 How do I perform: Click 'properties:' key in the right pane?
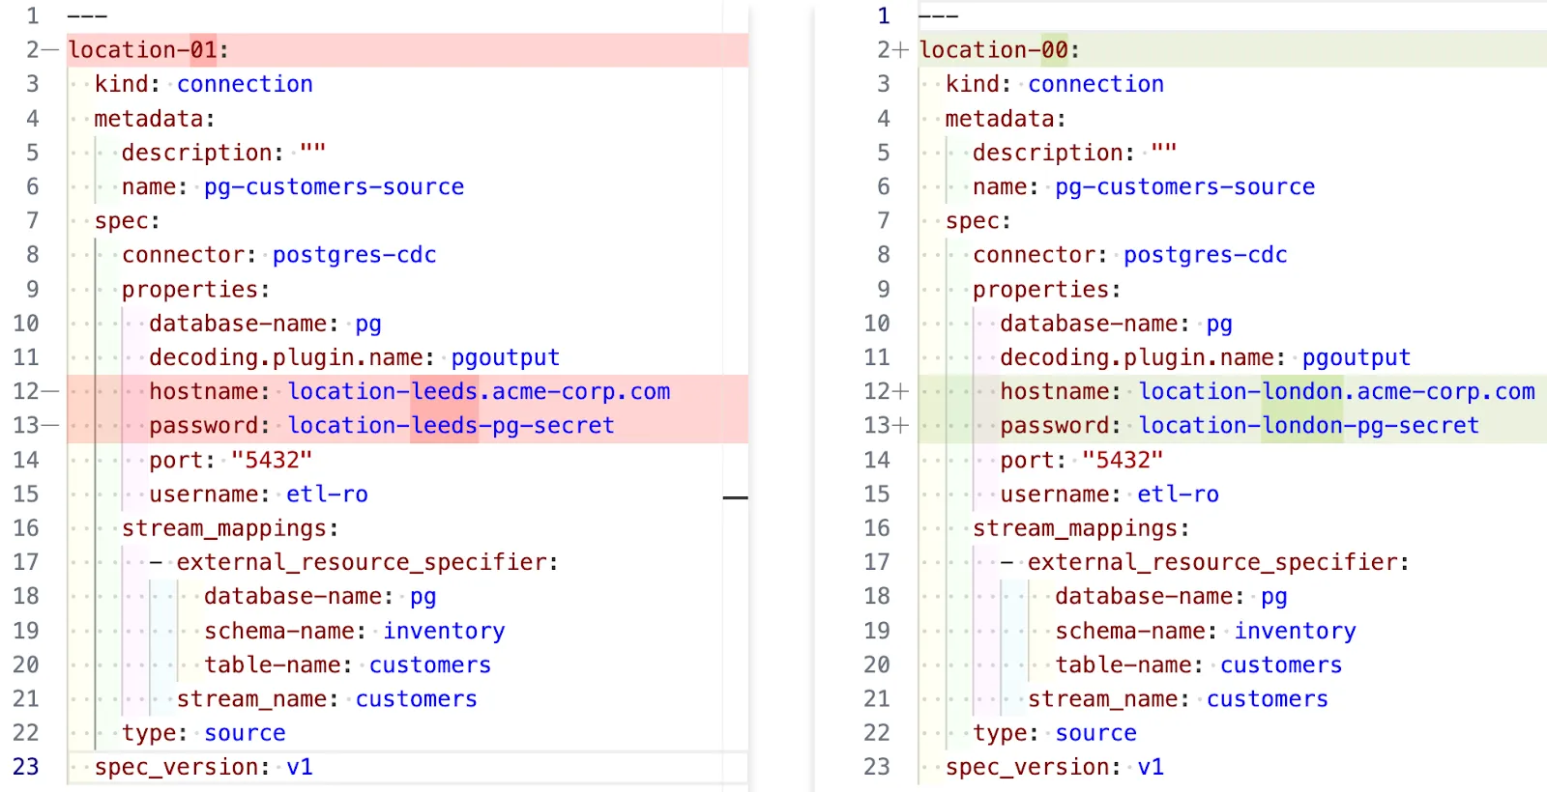click(x=1046, y=290)
